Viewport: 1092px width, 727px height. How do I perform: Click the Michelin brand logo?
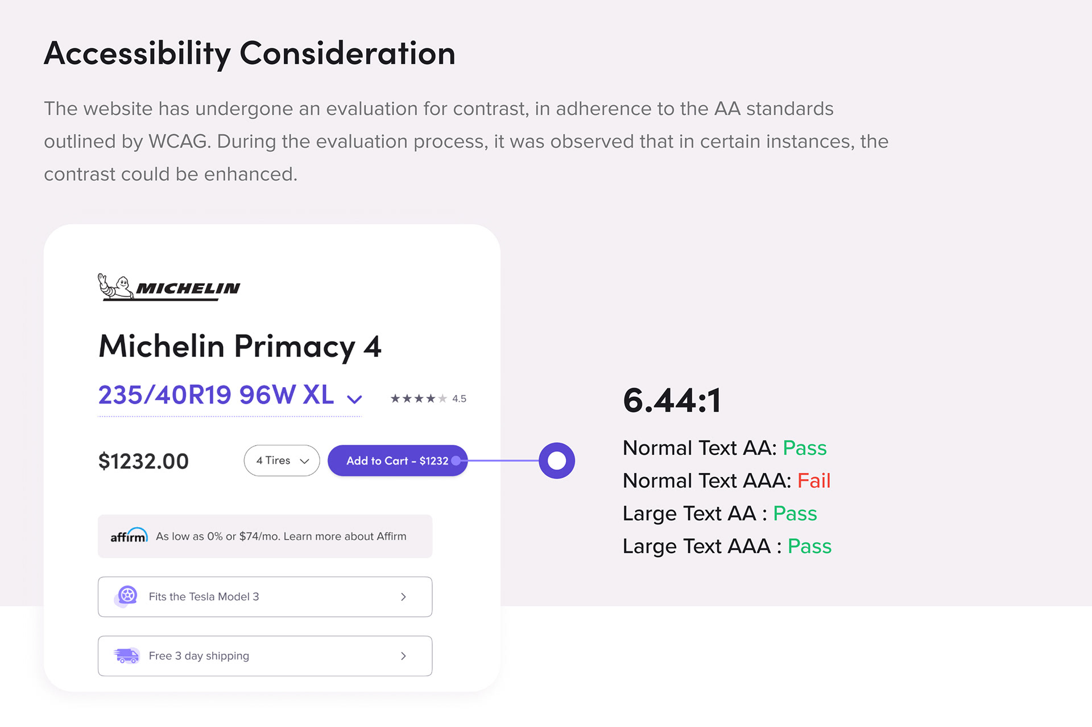[169, 287]
